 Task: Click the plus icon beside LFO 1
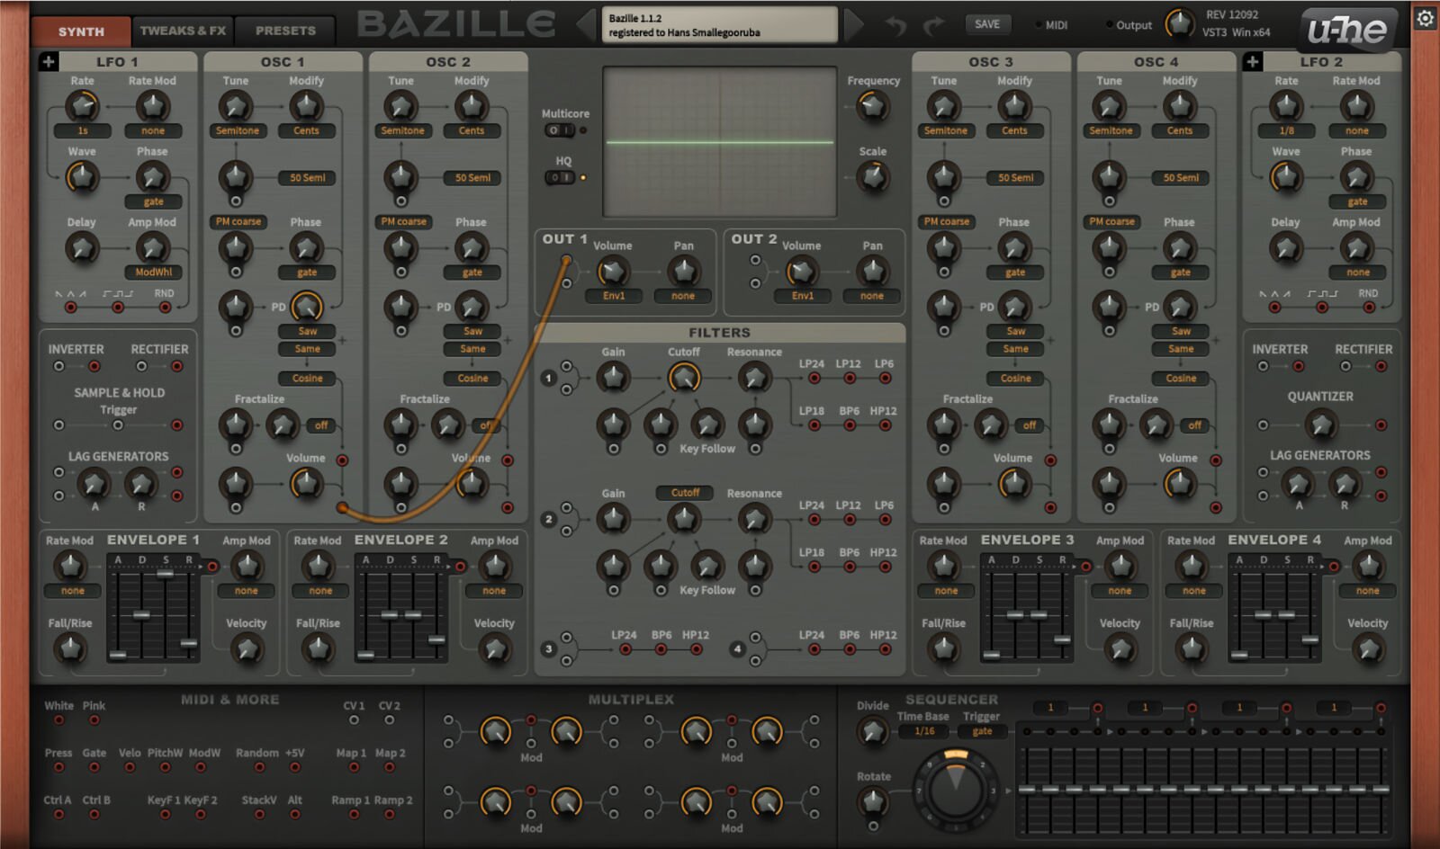(x=49, y=61)
